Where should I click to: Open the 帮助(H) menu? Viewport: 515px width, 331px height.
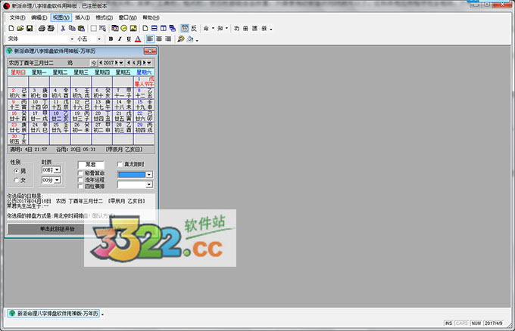[x=151, y=17]
